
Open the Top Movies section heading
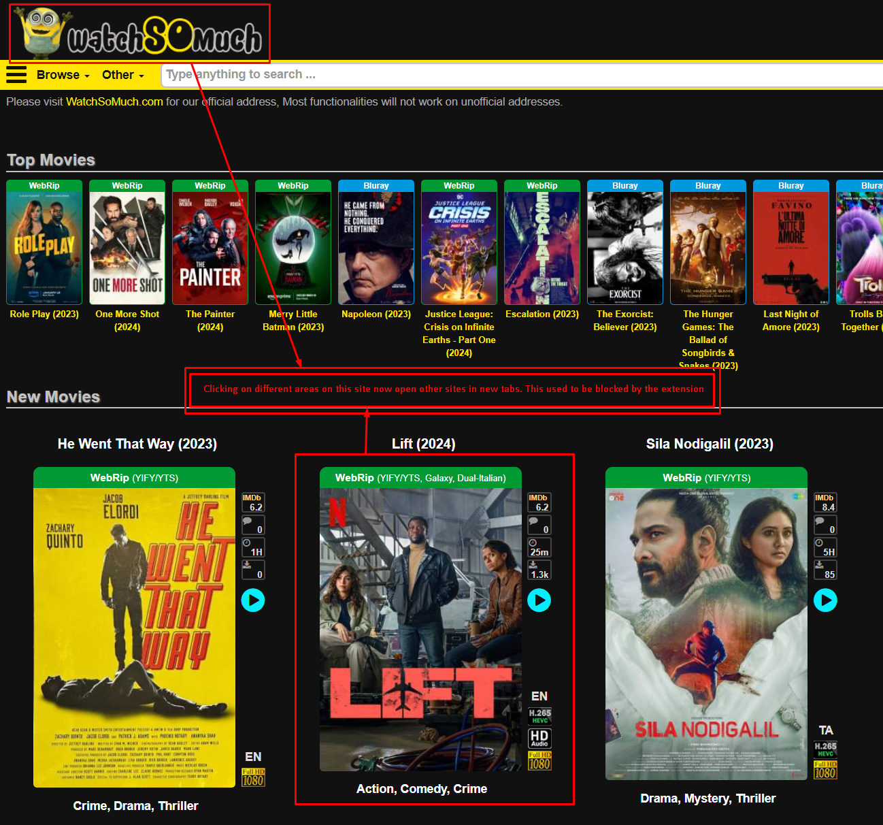point(51,160)
